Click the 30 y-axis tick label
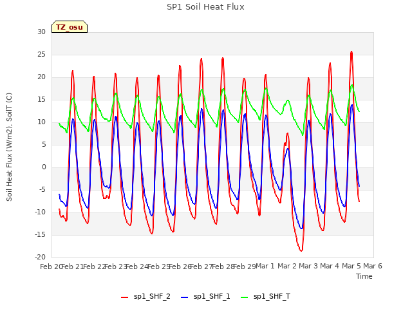 pos(41,32)
